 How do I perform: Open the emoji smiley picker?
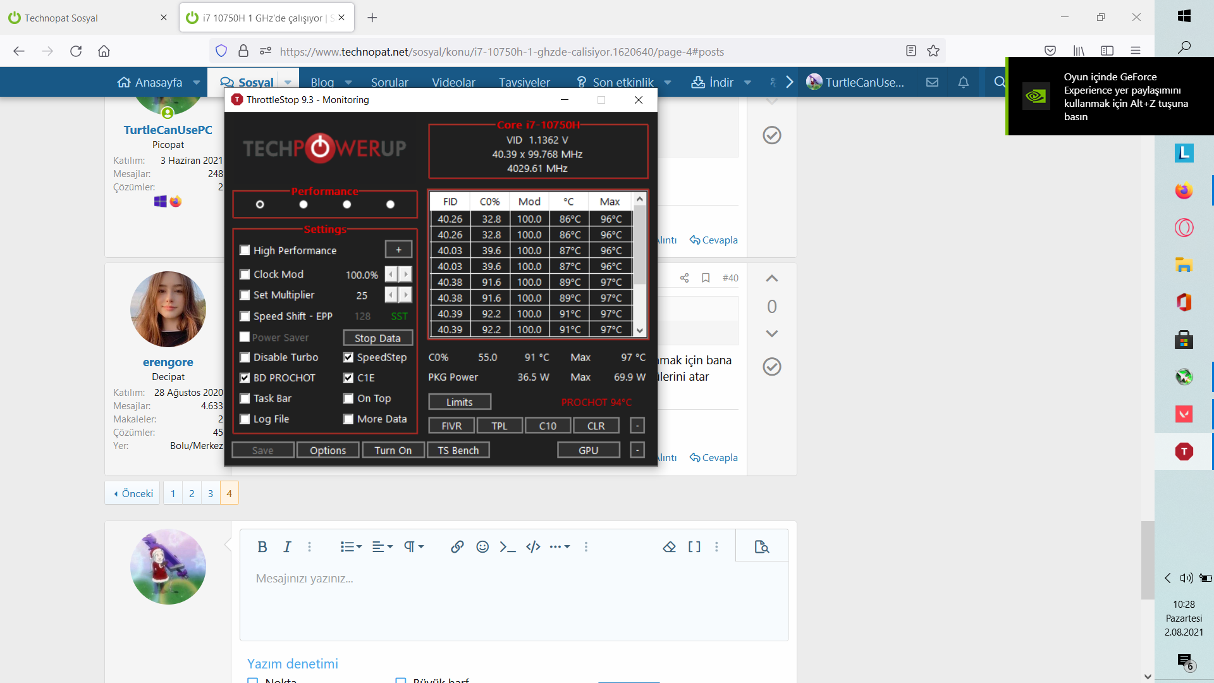click(x=482, y=547)
